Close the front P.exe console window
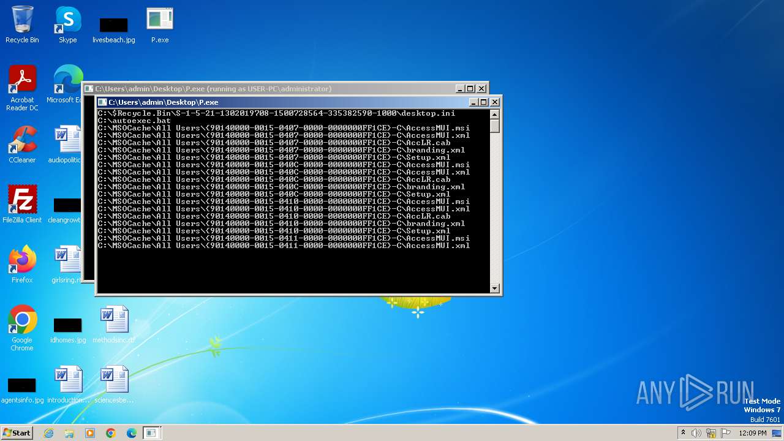Image resolution: width=784 pixels, height=441 pixels. coord(495,102)
